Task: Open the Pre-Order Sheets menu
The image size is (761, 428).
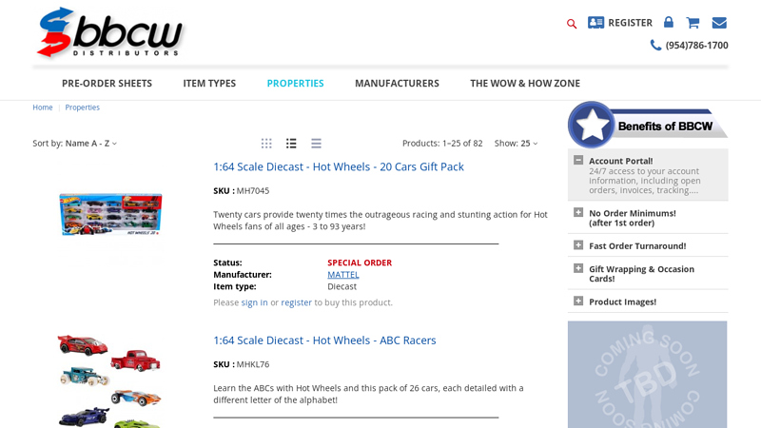Action: click(107, 84)
